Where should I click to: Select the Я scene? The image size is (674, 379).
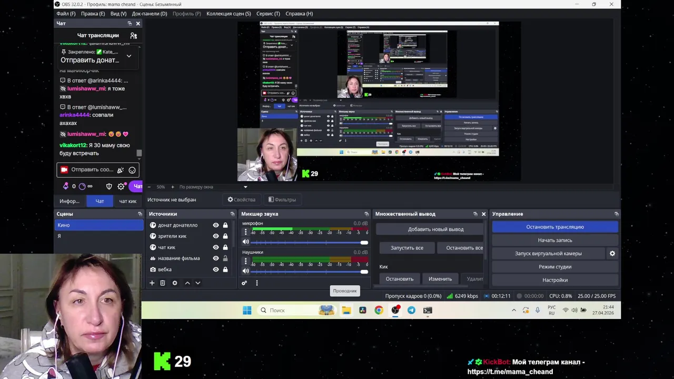point(99,236)
